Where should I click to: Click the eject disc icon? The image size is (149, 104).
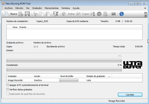pos(99,14)
